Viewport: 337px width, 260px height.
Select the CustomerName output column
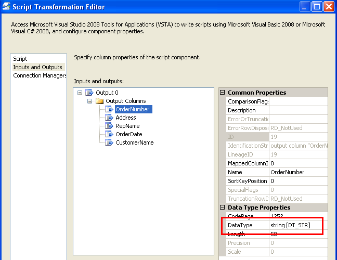[134, 142]
